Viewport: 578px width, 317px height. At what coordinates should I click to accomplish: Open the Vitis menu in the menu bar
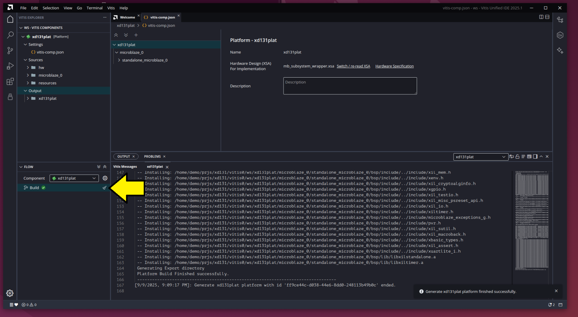(111, 8)
